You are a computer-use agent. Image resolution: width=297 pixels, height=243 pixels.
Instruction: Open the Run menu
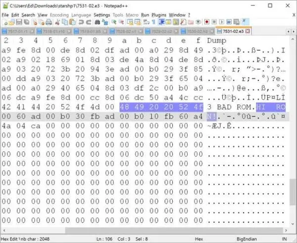145,15
